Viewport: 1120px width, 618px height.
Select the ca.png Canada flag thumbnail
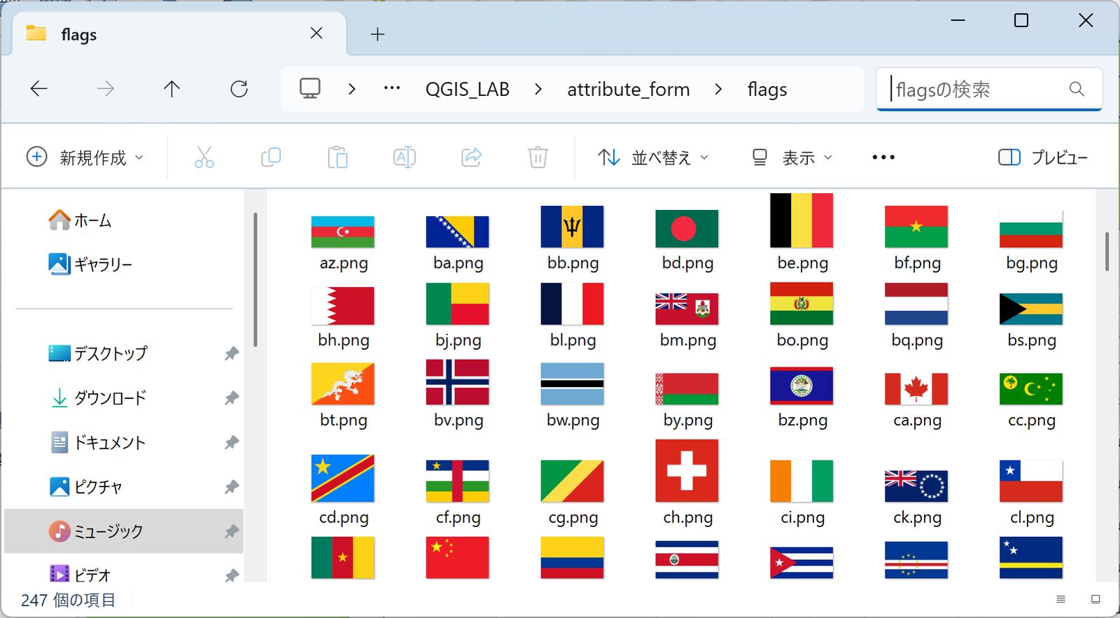pos(916,389)
